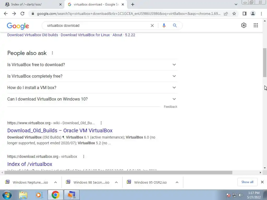Close the Index of /~dartz/isos/ tab
Image resolution: width=267 pixels, height=200 pixels.
point(60,5)
